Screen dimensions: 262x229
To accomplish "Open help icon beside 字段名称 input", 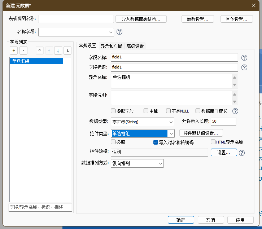I will pyautogui.click(x=244, y=58).
